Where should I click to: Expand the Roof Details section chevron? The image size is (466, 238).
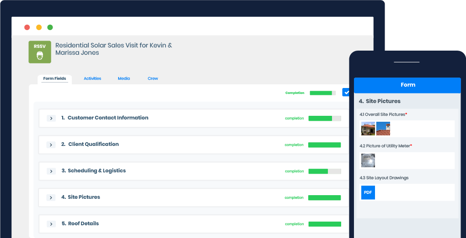coord(51,224)
